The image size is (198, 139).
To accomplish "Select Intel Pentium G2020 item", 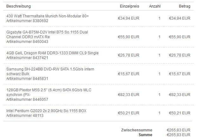I will point(46,111).
